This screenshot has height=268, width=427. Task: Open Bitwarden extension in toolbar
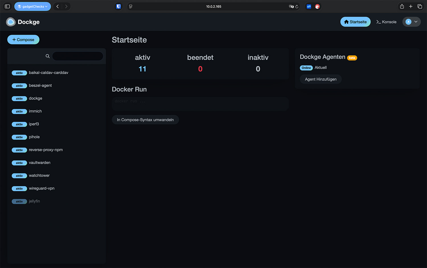click(118, 7)
